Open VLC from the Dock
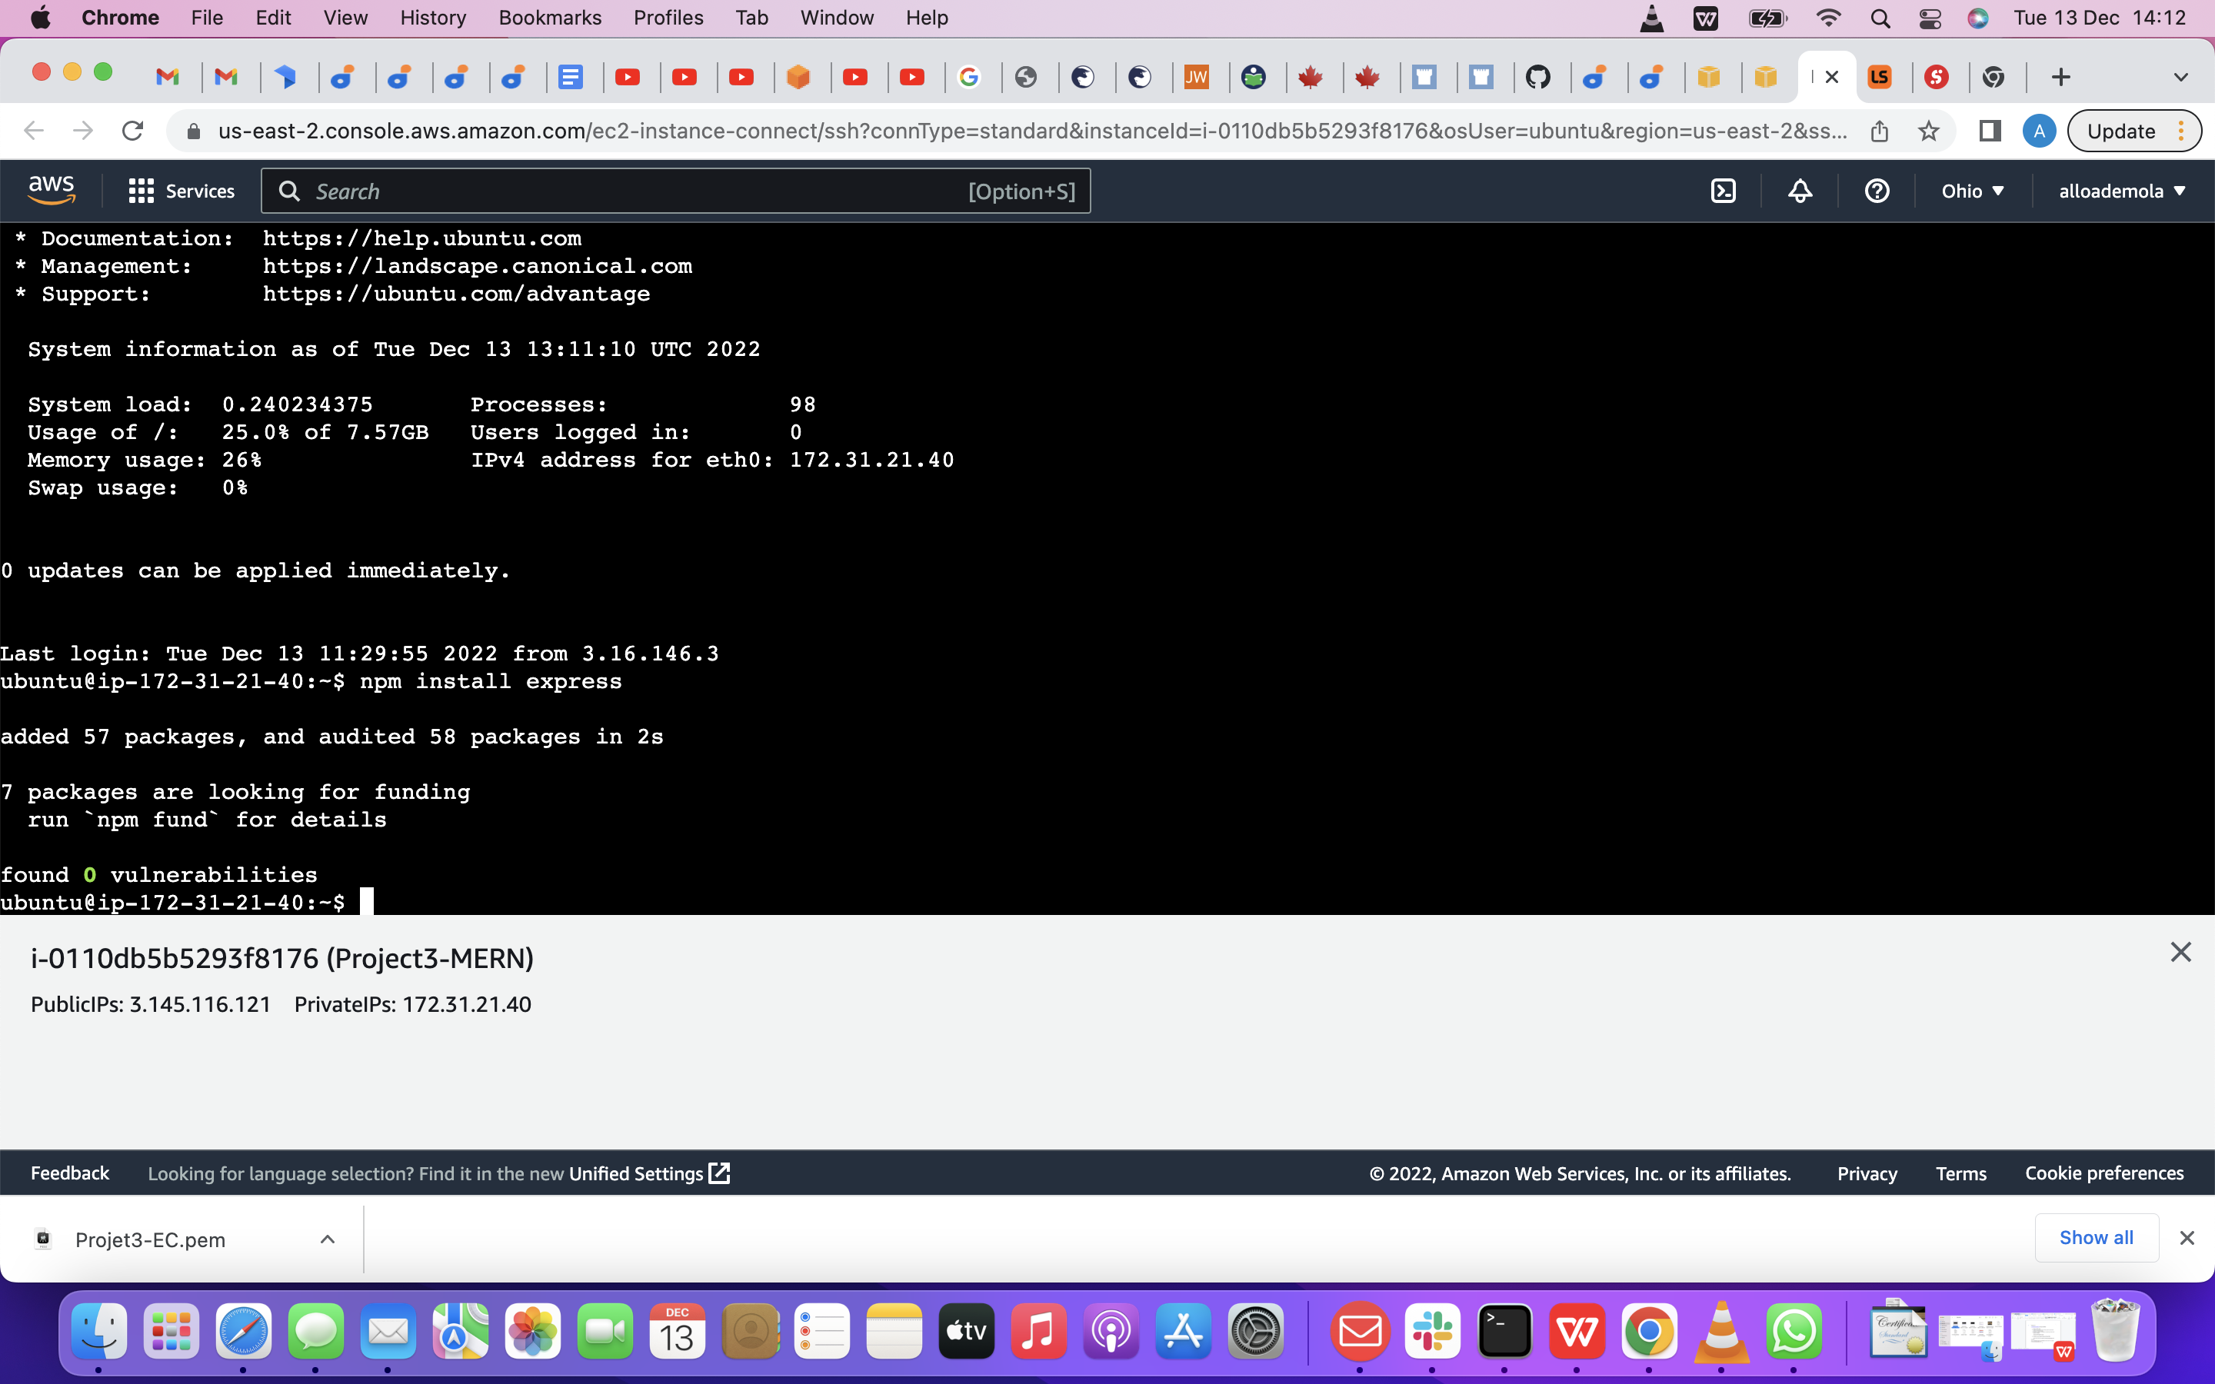2215x1384 pixels. [x=1722, y=1332]
